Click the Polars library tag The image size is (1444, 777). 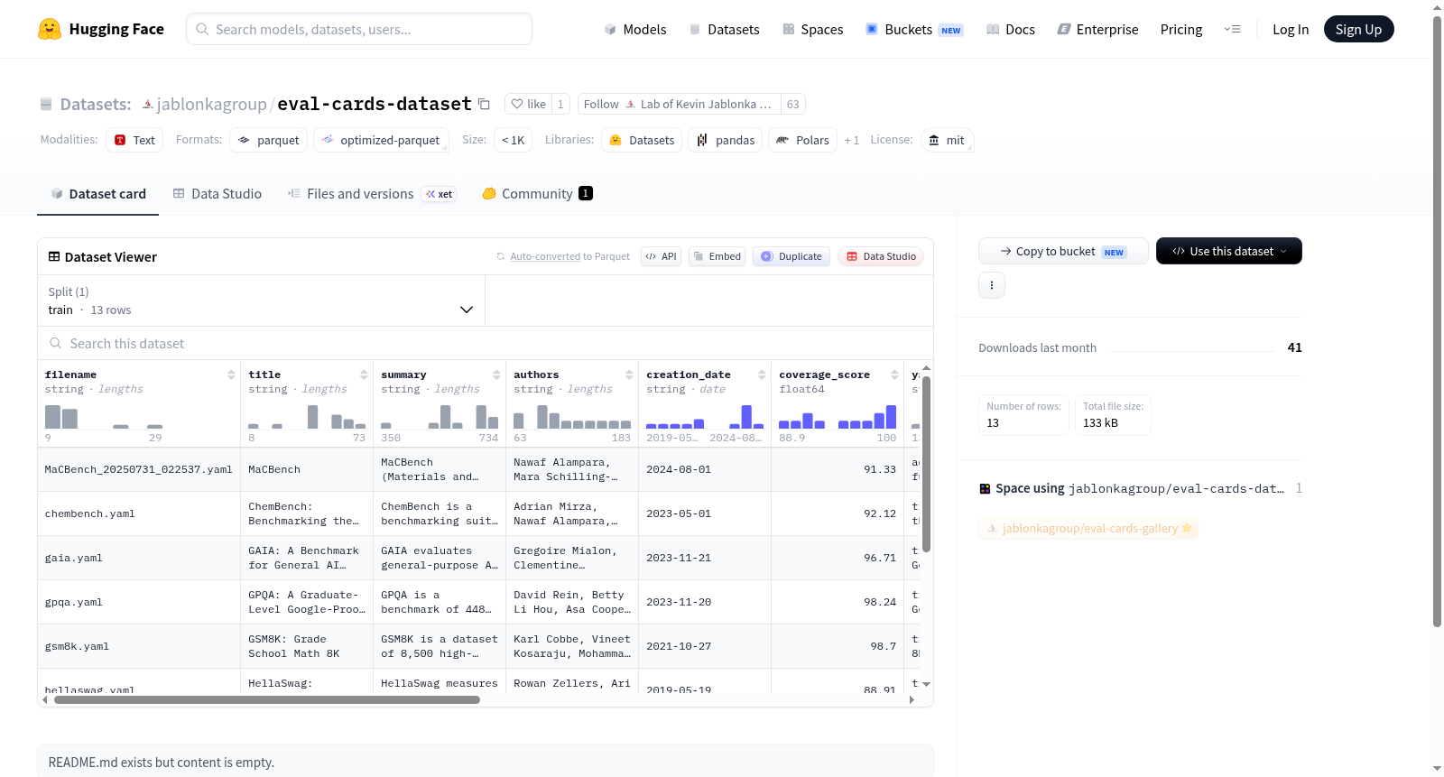tap(802, 140)
